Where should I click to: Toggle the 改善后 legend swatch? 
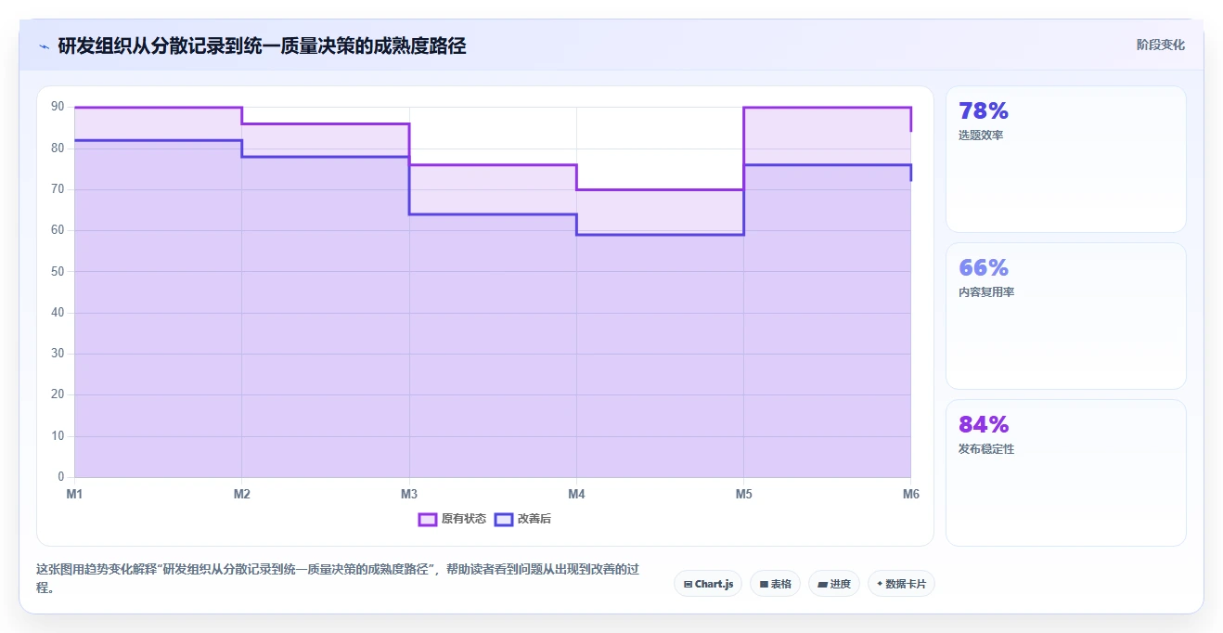[504, 519]
